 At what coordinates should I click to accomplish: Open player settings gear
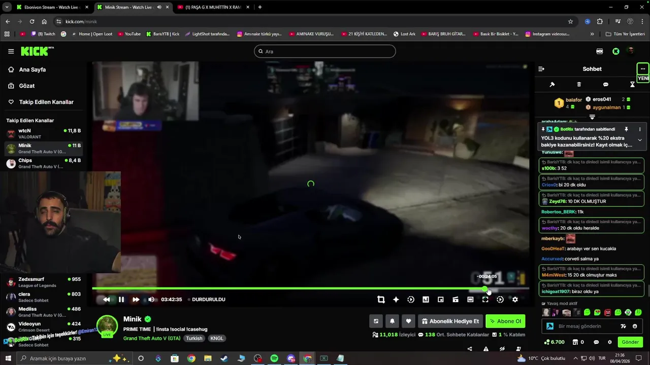515,300
